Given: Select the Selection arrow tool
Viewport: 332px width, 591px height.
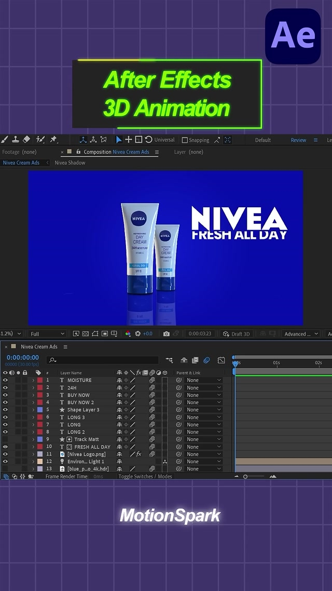Looking at the screenshot, I should tap(119, 140).
